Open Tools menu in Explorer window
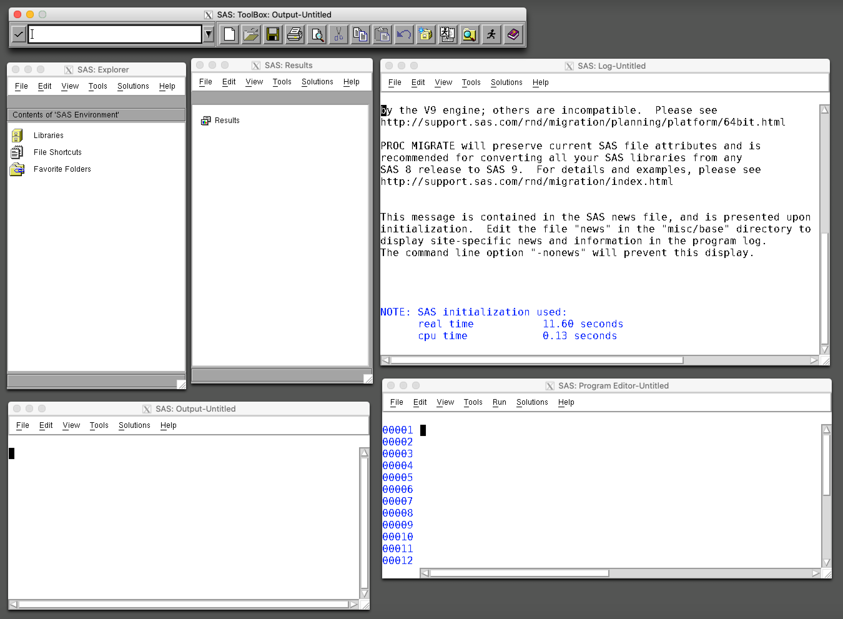This screenshot has width=843, height=619. click(98, 86)
